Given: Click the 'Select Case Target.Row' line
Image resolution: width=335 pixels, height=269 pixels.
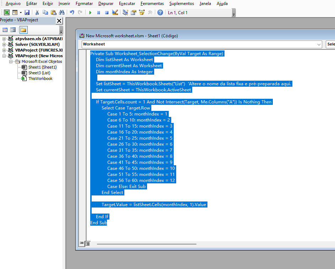Looking at the screenshot, I should (126, 108).
